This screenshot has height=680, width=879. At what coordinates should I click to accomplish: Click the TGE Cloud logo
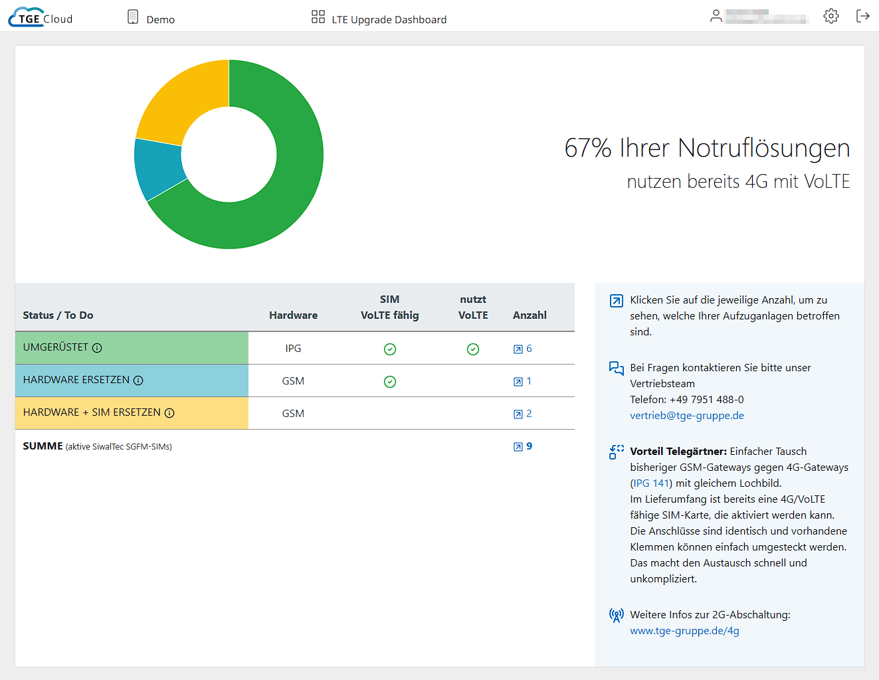click(41, 18)
